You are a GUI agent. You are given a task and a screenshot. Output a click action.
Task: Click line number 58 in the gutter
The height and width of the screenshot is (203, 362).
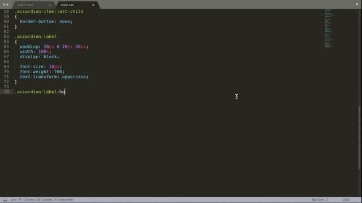point(6,11)
